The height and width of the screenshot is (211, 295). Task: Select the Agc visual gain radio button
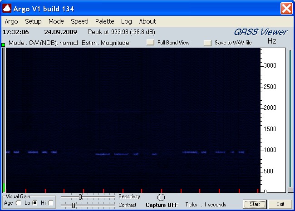coord(19,203)
